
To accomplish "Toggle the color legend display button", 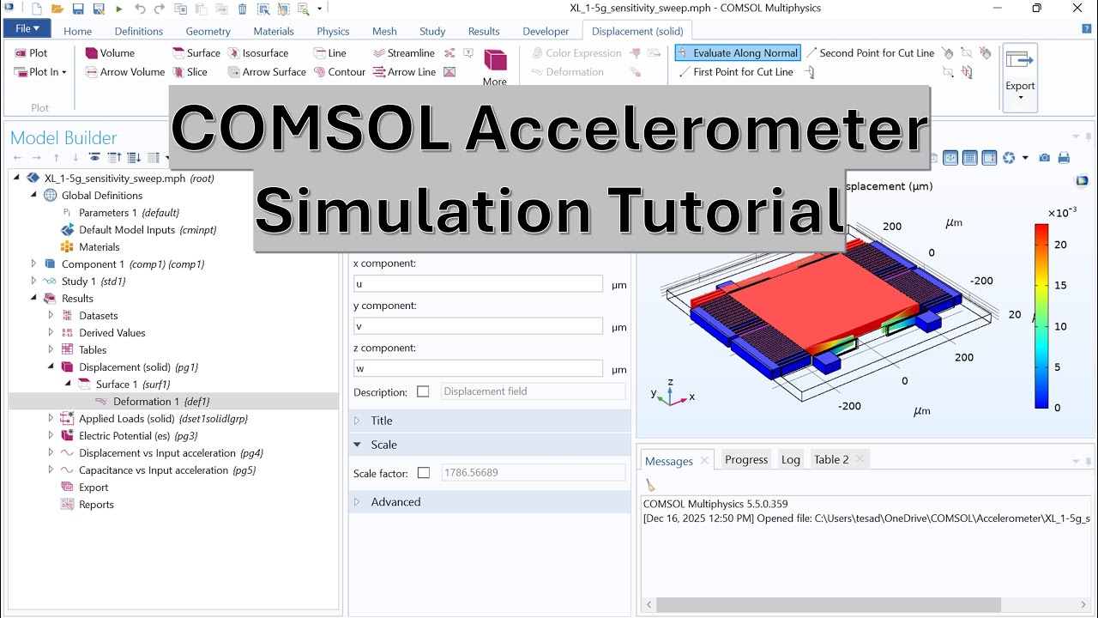I will (x=989, y=158).
